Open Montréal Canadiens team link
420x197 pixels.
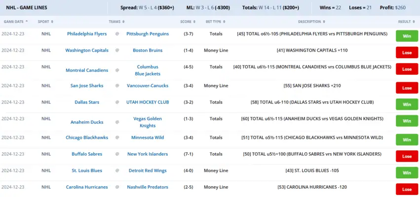tap(87, 70)
